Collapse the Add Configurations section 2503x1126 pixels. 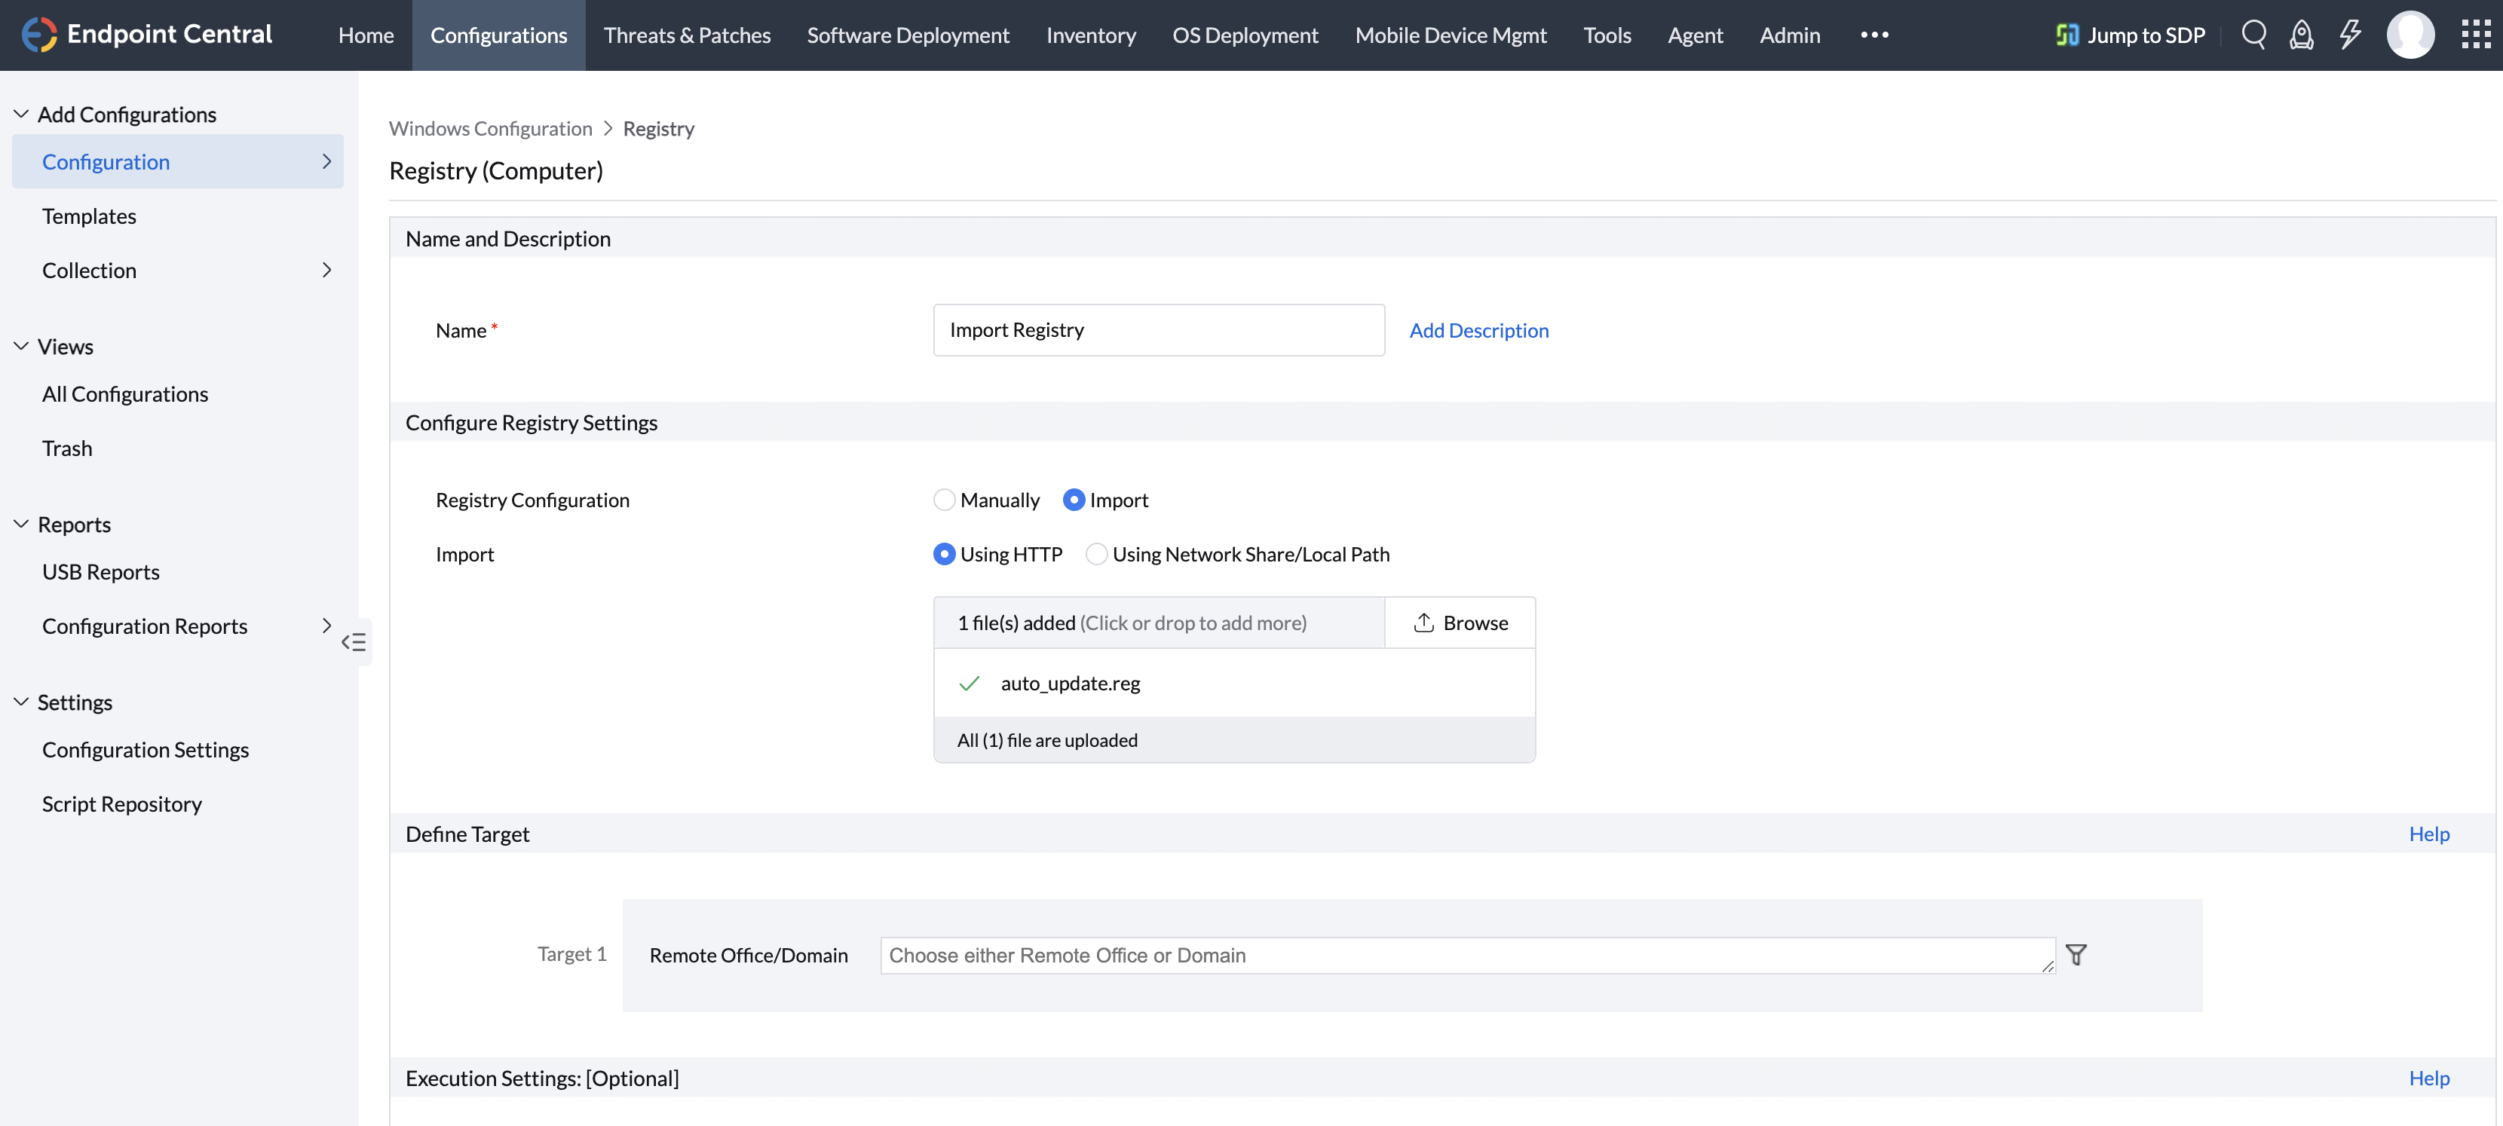(21, 115)
